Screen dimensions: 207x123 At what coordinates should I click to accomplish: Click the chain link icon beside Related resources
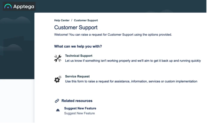(x=57, y=101)
